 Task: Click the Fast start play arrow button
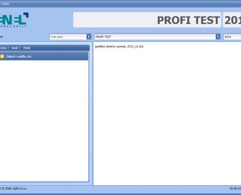point(89,37)
